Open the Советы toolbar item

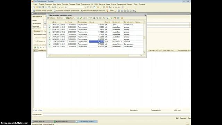click(x=110, y=11)
